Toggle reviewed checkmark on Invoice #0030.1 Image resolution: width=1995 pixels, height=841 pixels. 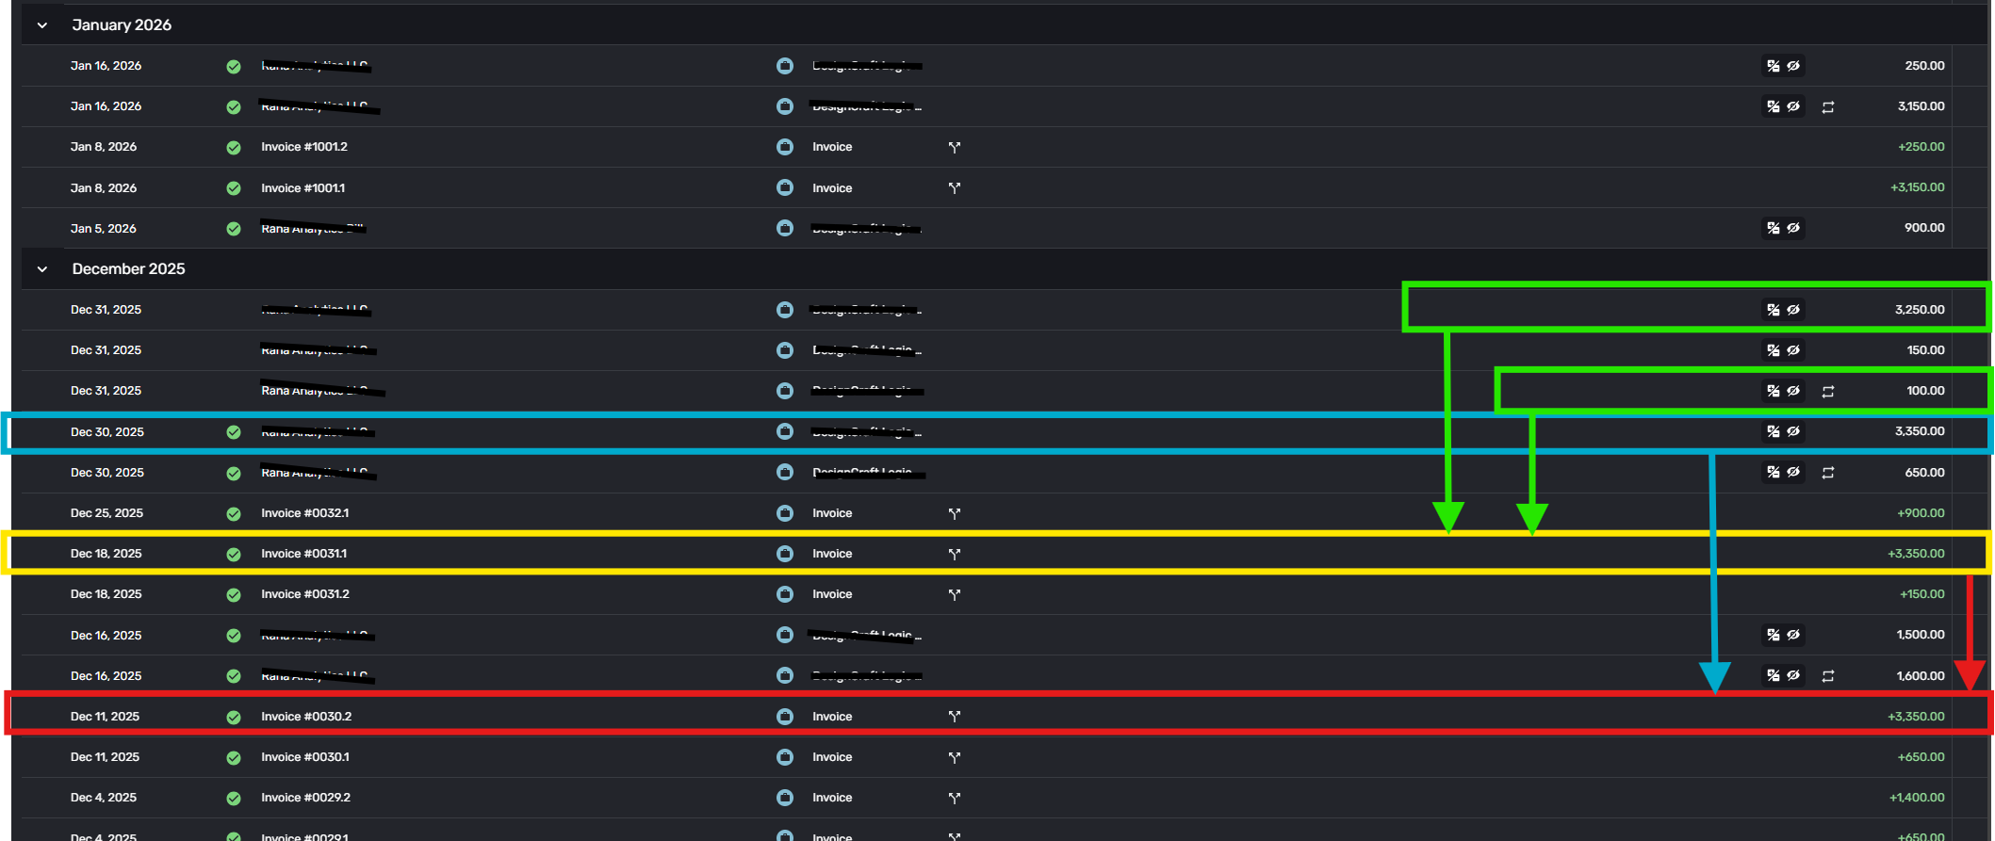point(234,757)
